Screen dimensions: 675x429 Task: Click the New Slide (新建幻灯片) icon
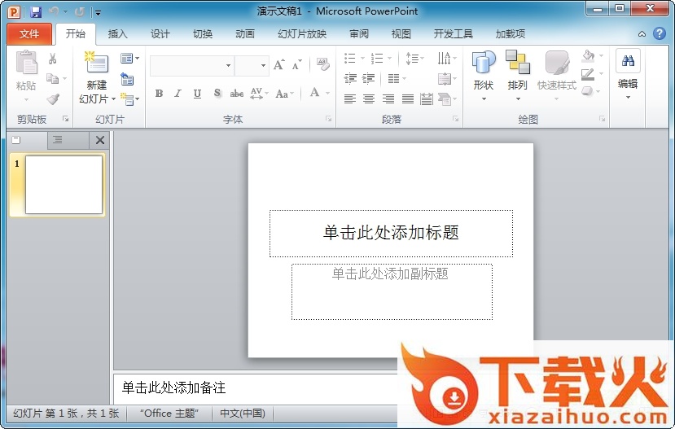[x=96, y=64]
